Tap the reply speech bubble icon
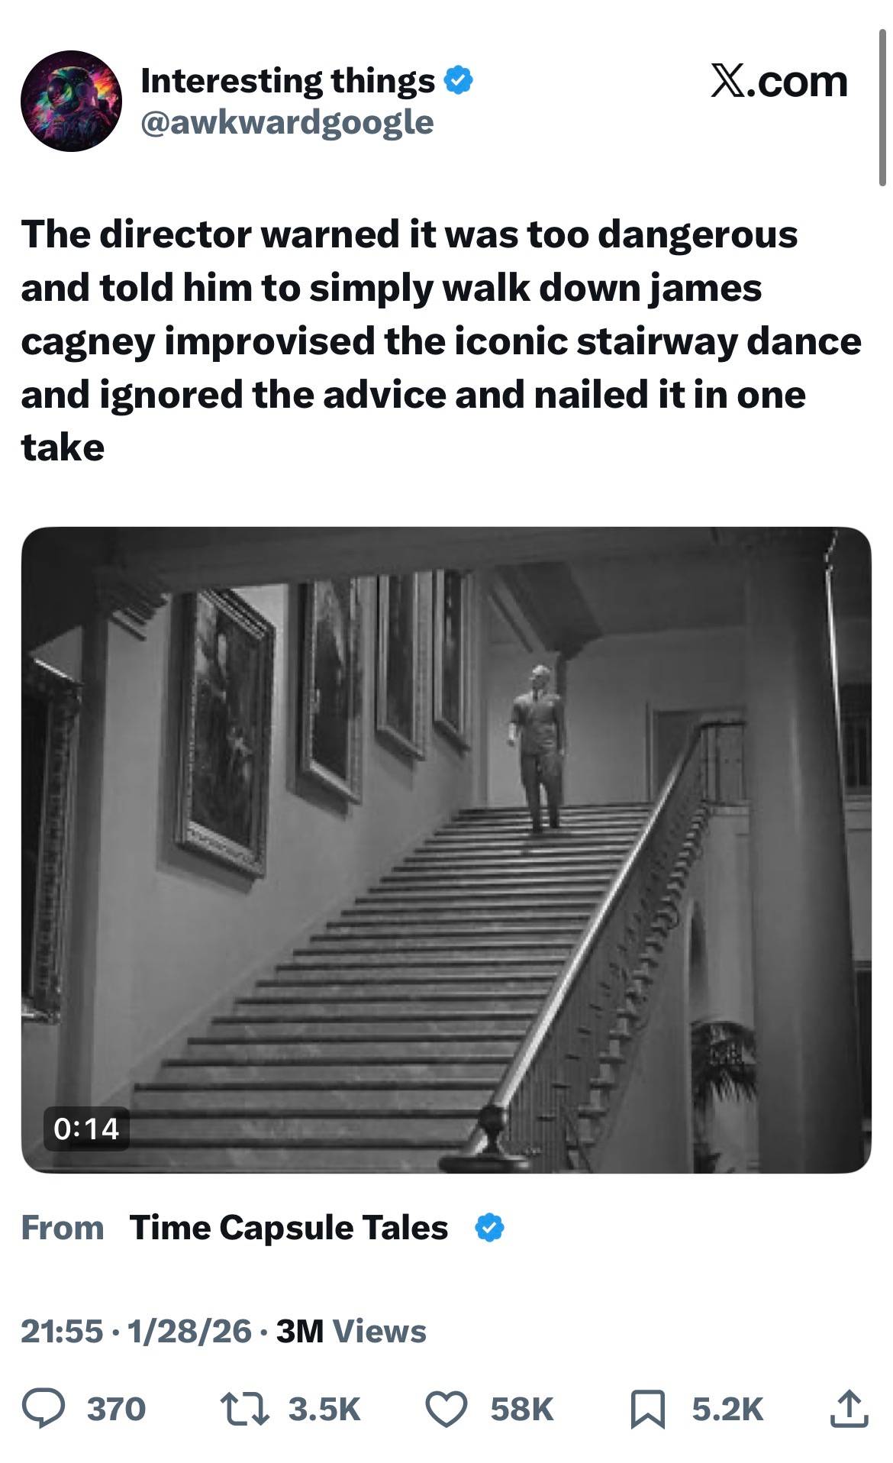This screenshot has width=893, height=1463. point(44,1409)
